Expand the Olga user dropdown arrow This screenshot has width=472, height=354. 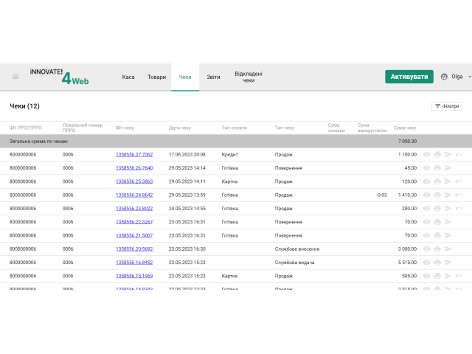pos(469,77)
